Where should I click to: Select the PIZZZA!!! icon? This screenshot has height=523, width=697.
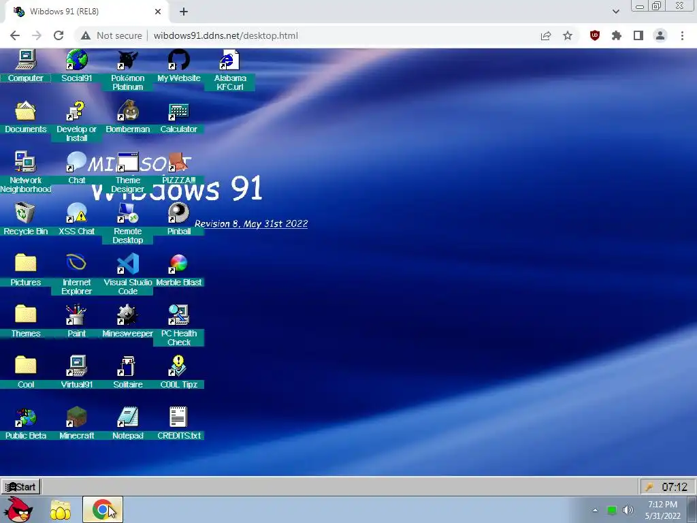(179, 168)
